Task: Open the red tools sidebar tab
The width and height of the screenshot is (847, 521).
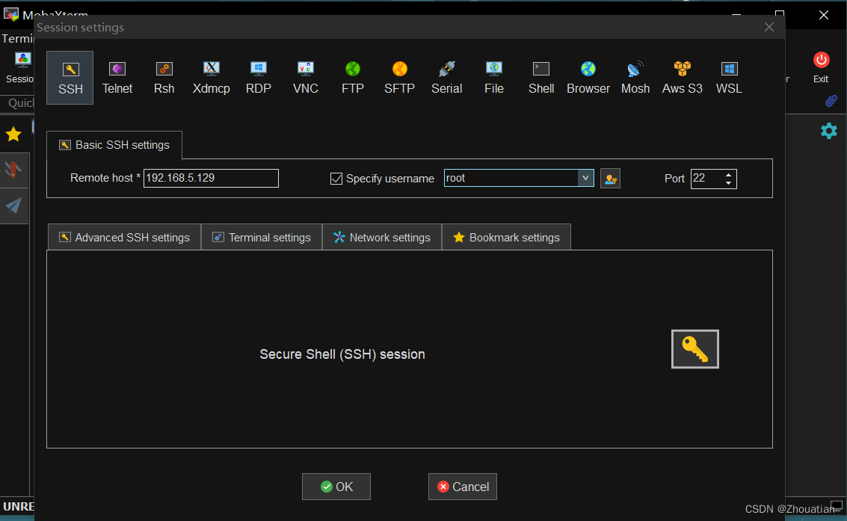Action: pyautogui.click(x=13, y=170)
